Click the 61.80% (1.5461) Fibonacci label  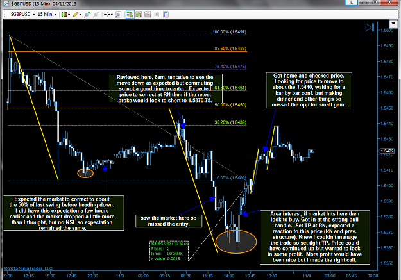[x=230, y=88]
